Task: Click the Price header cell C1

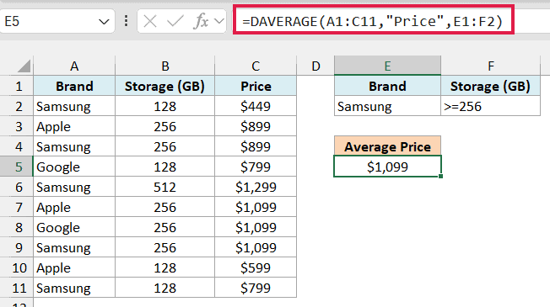Action: click(256, 86)
